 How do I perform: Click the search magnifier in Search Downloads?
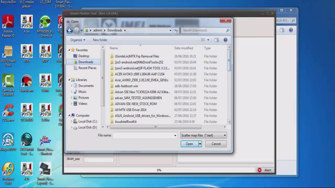(x=228, y=30)
